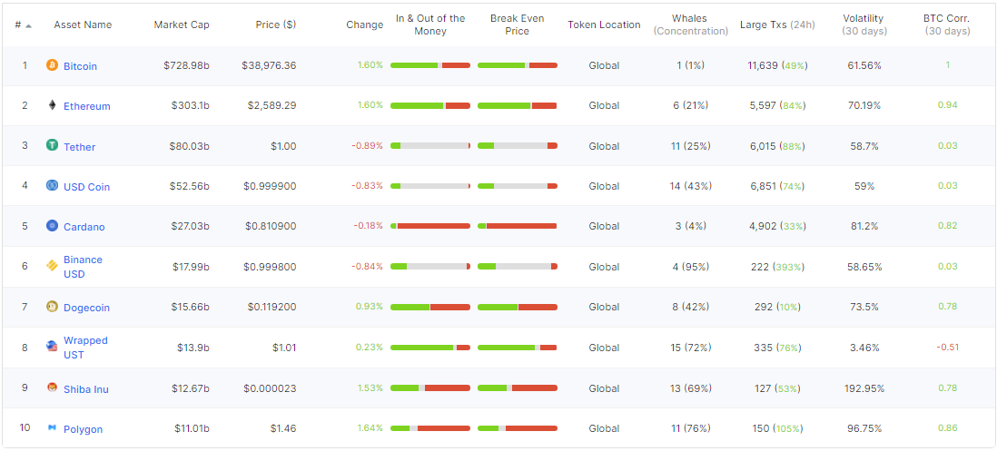Click Tether change value -0.89%
997x451 pixels.
[368, 145]
